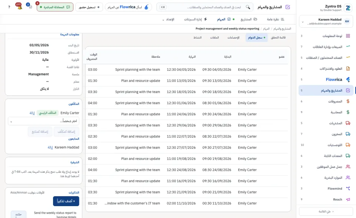This screenshot has height=218, width=356.
Task: Click the note cell in 24/06/2026 row
Action: point(141,114)
